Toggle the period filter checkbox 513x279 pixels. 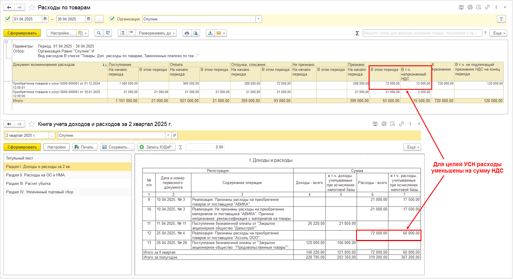tap(8, 19)
